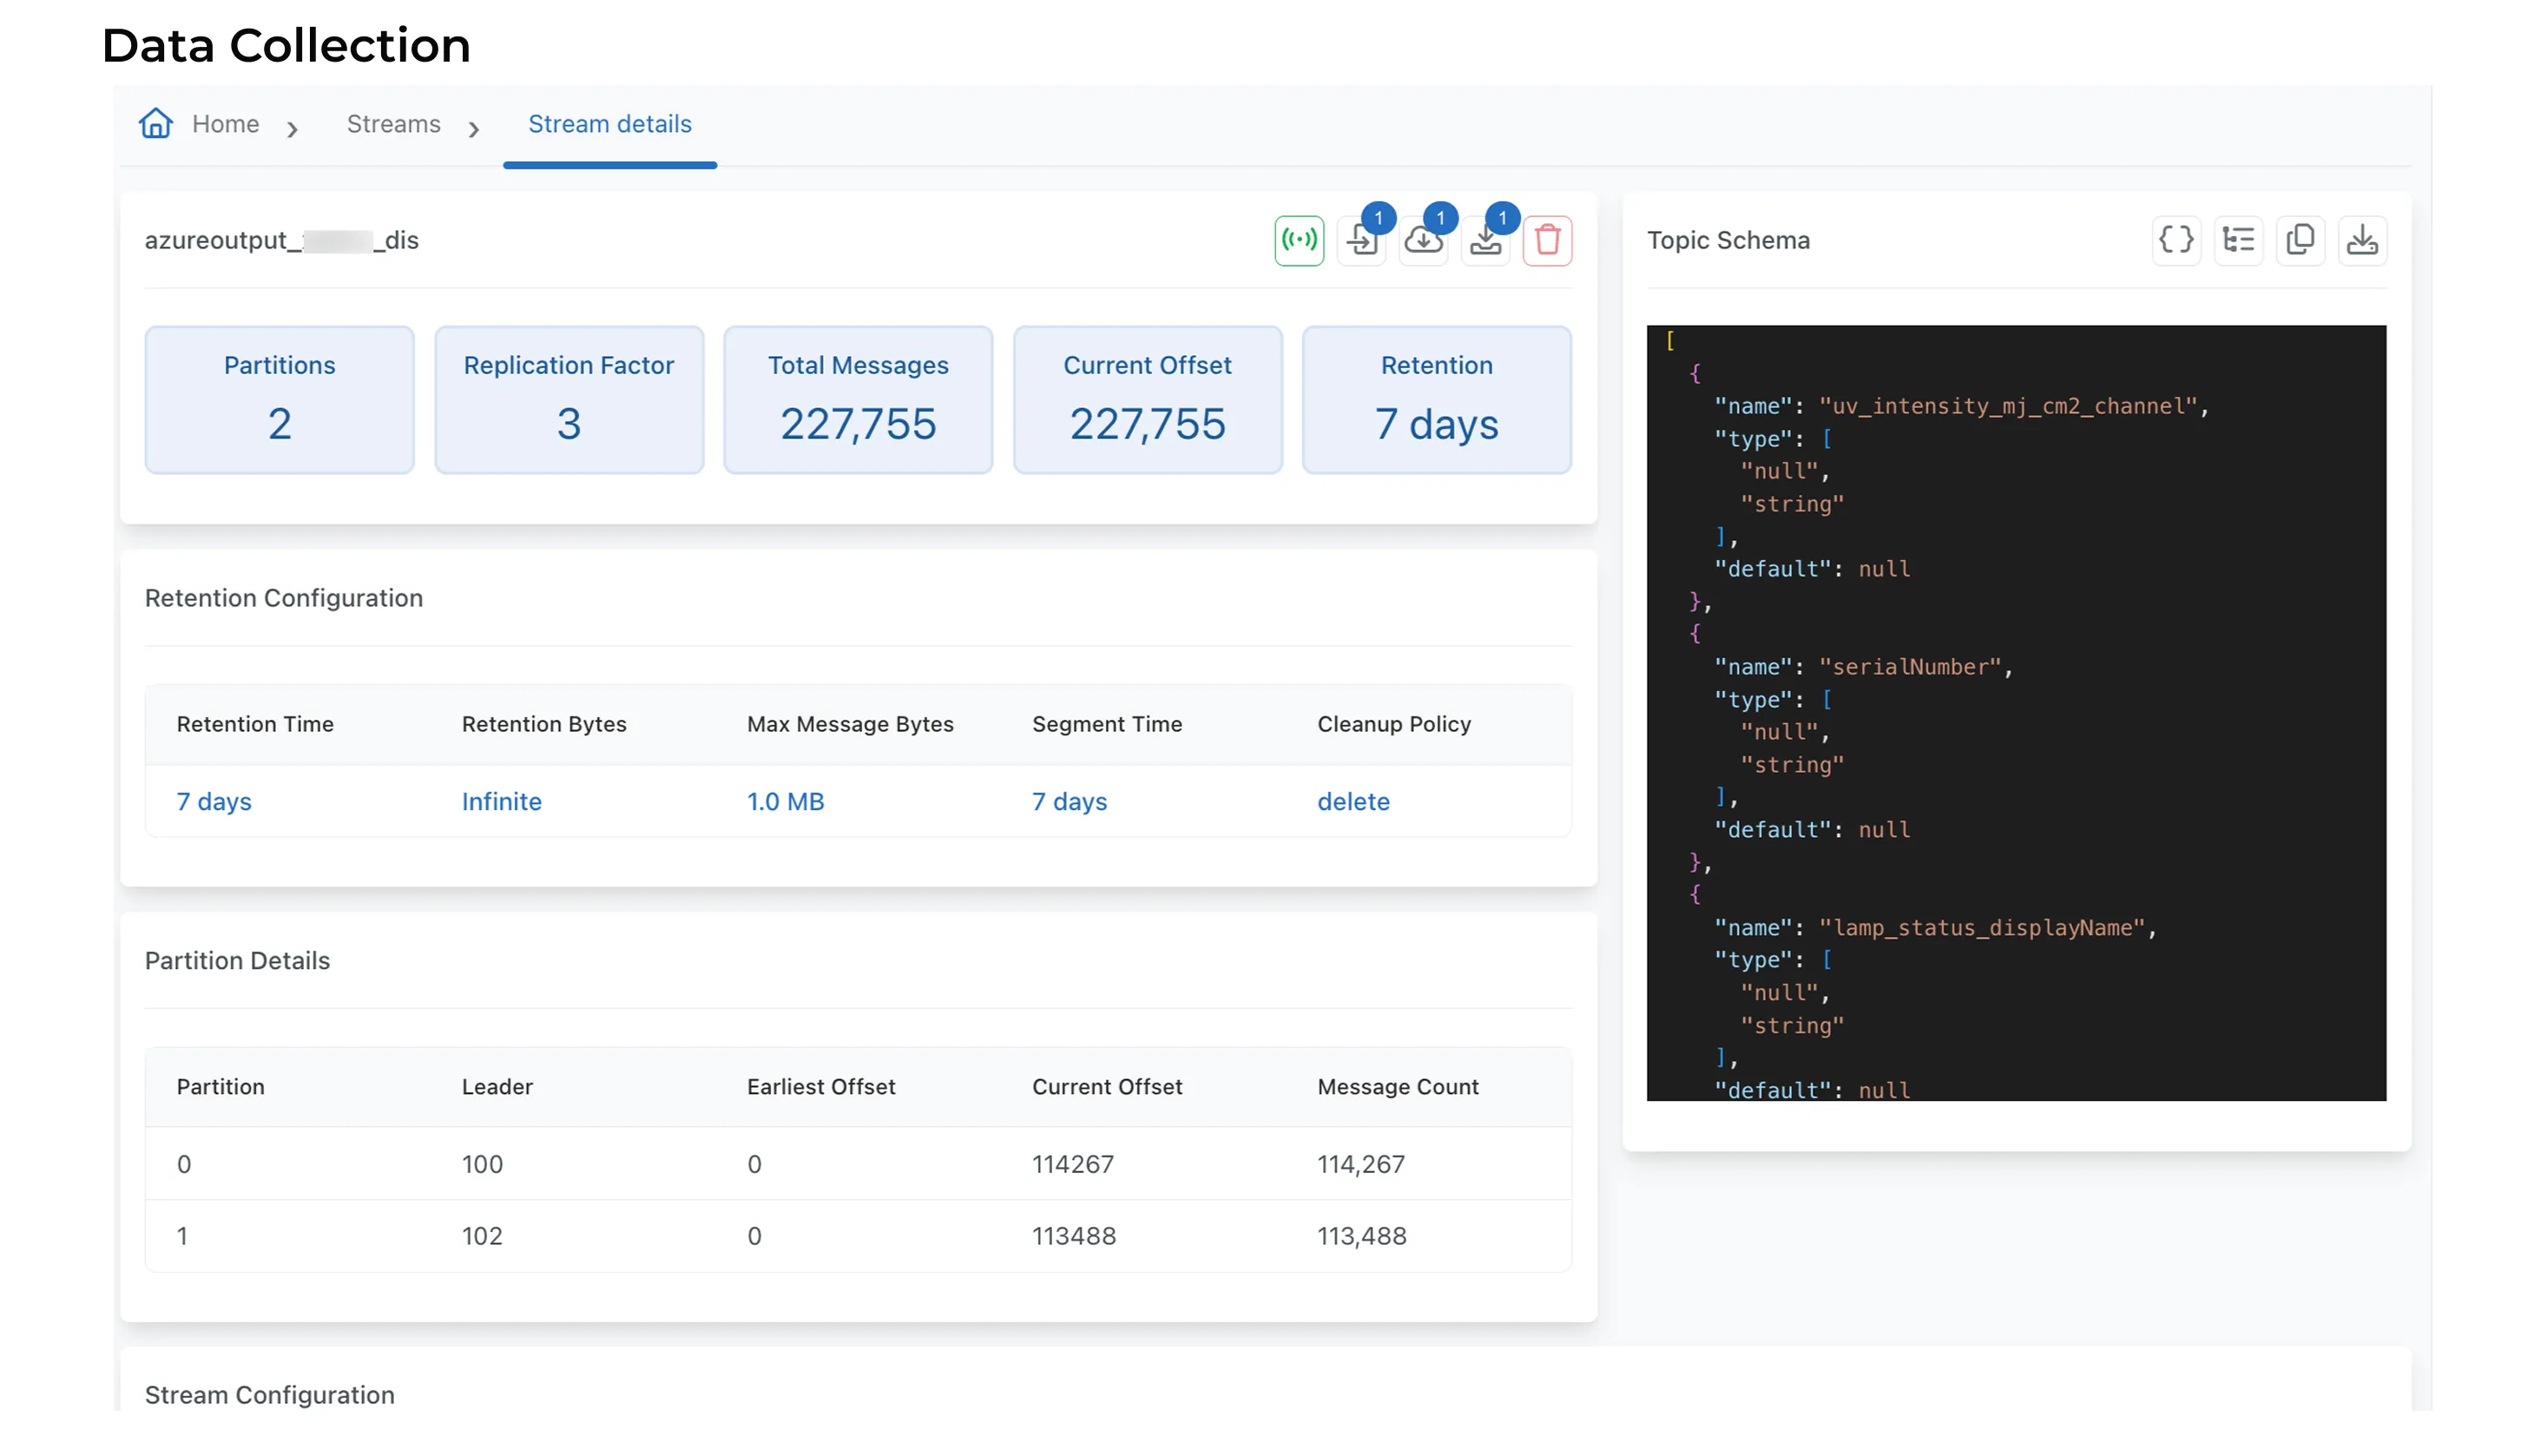Click the Total Messages card
The image size is (2547, 1456).
[x=858, y=399]
